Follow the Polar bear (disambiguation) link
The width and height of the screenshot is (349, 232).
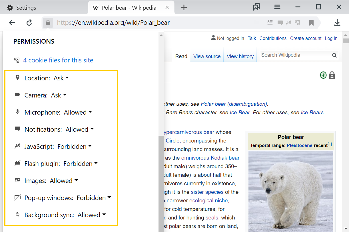point(234,104)
